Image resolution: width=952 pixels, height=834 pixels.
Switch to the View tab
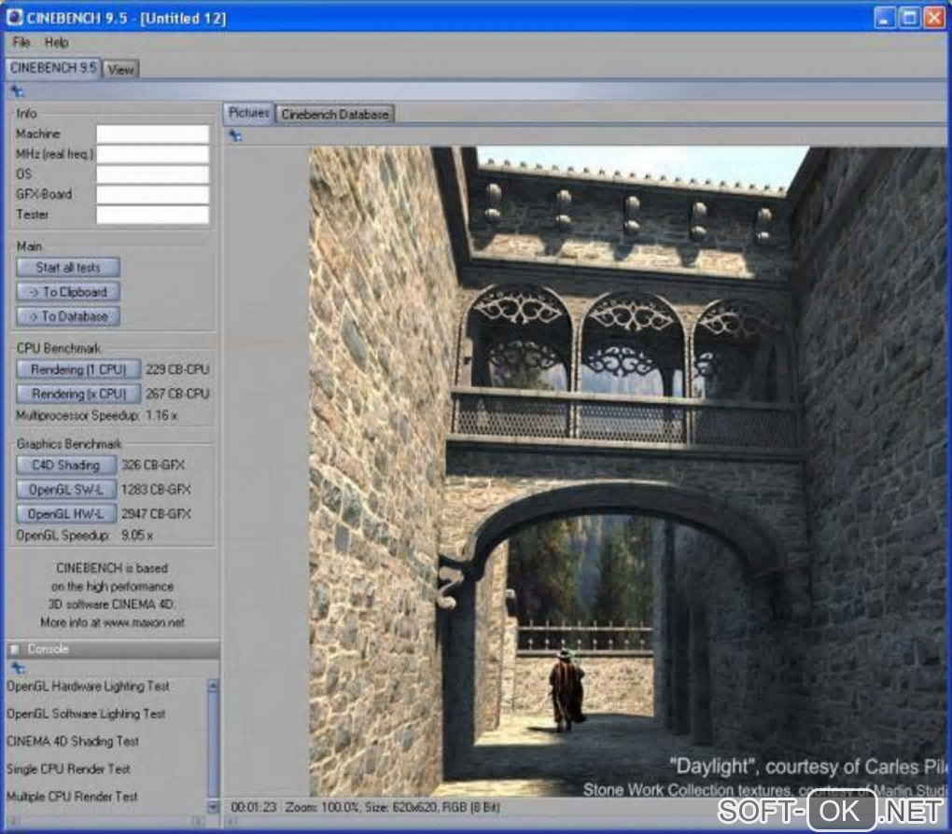click(120, 70)
